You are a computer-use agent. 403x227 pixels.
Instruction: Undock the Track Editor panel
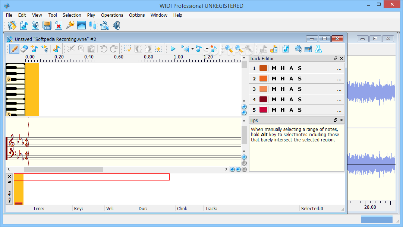336,58
